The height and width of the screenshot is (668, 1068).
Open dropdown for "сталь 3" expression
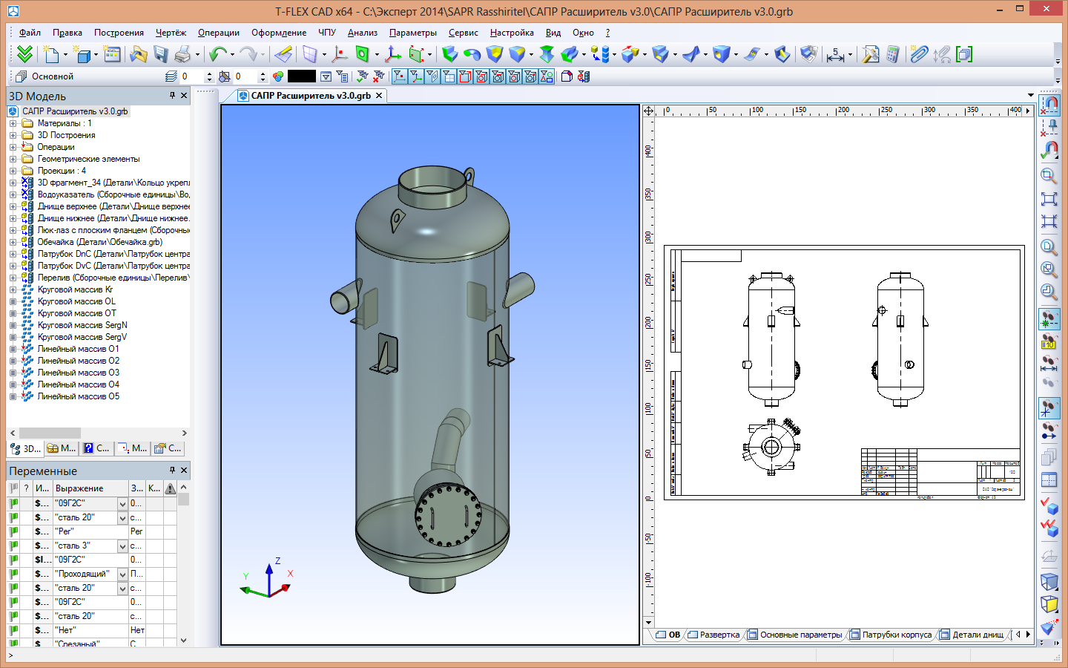point(122,546)
